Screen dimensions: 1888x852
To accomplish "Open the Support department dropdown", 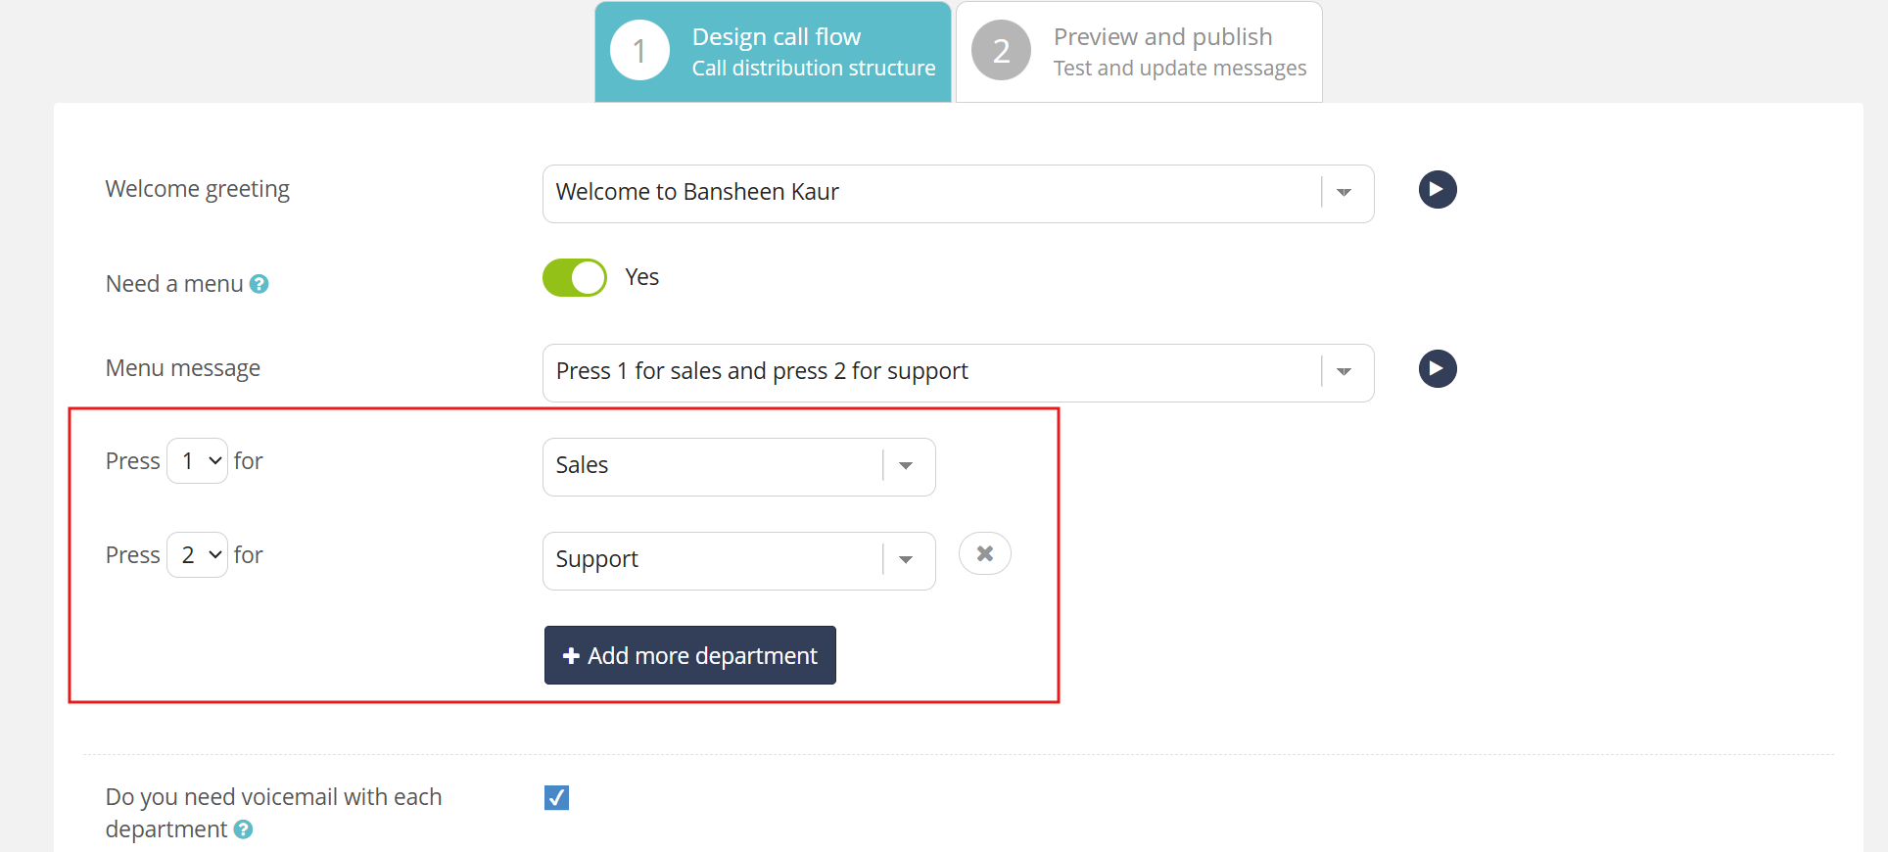I will tap(906, 560).
